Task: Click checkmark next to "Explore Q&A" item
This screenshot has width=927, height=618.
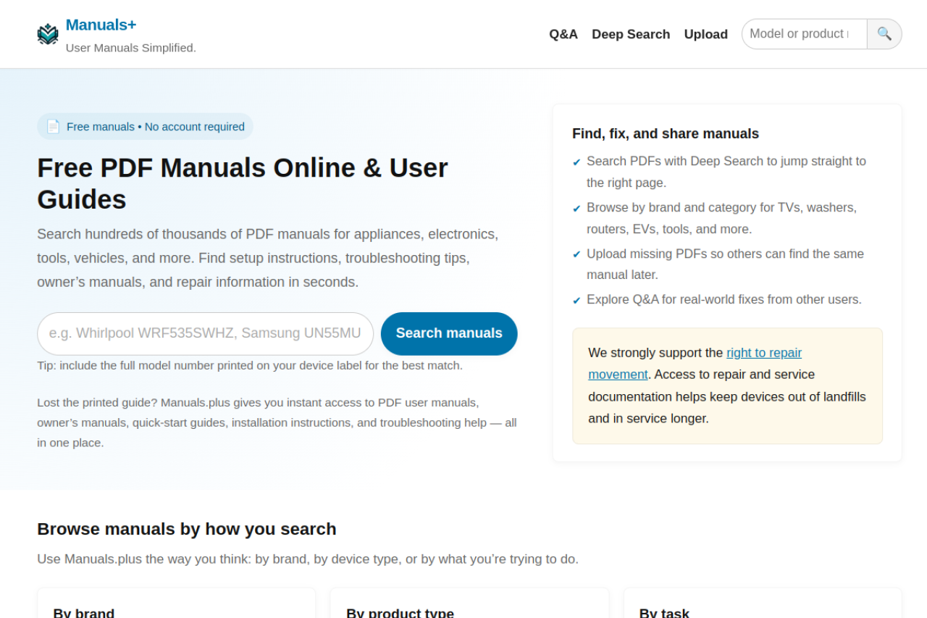Action: coord(576,301)
